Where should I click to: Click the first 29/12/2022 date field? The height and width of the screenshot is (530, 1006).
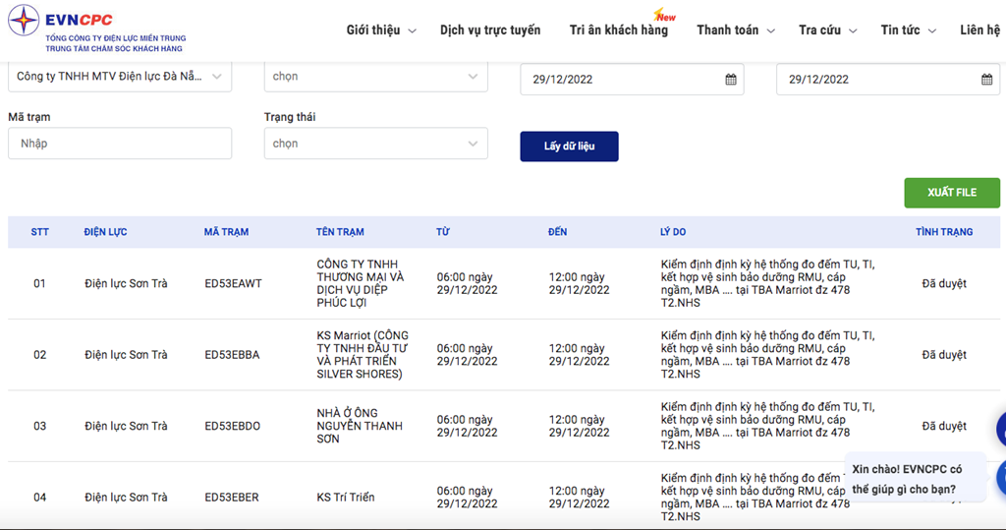[x=632, y=79]
